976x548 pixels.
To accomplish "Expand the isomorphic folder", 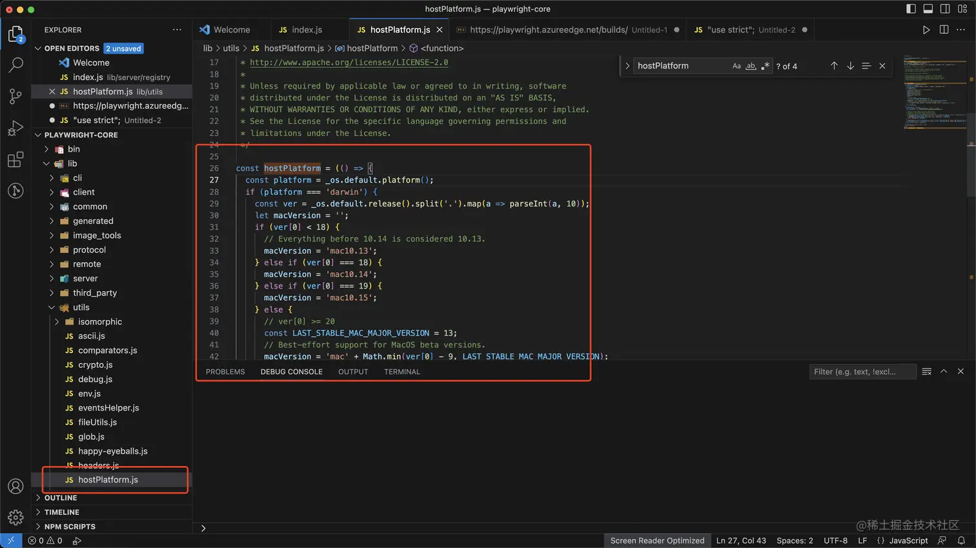I will (57, 321).
